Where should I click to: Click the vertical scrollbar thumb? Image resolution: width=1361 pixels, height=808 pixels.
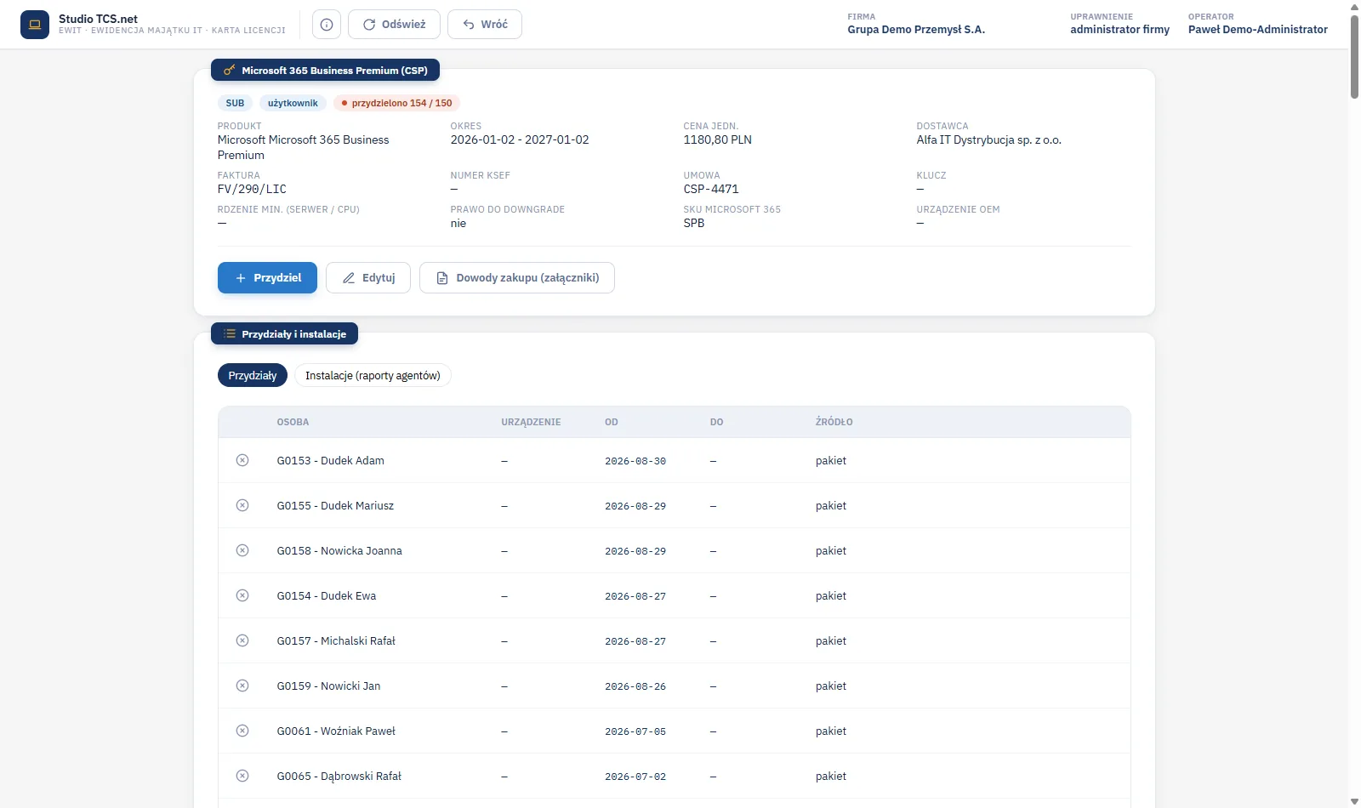(1354, 56)
